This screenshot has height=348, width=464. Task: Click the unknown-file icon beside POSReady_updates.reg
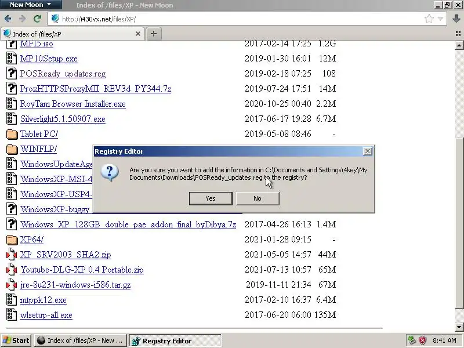click(12, 74)
